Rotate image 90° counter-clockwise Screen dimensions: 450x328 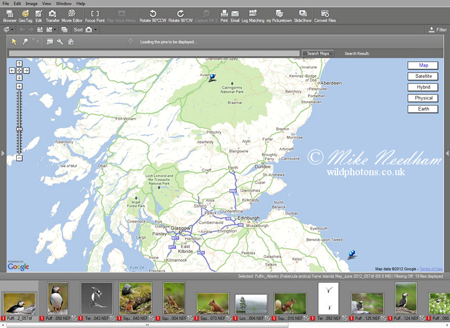pos(153,16)
